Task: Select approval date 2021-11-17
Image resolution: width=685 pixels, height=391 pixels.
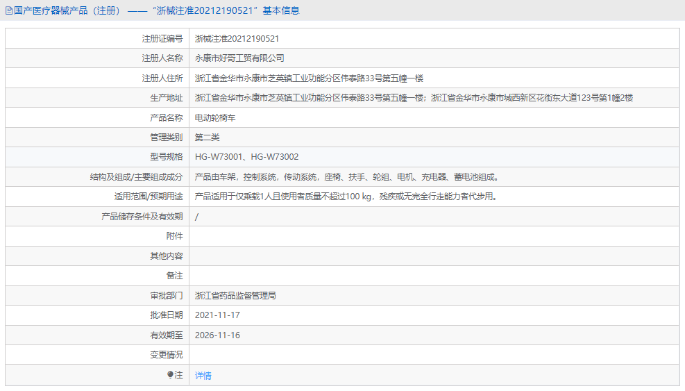Action: (x=217, y=315)
